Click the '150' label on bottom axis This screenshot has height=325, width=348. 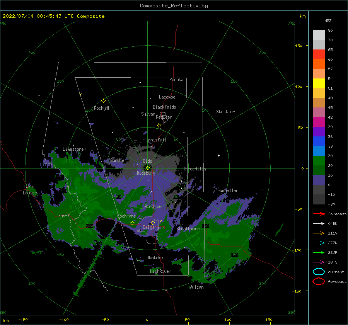tap(269, 320)
